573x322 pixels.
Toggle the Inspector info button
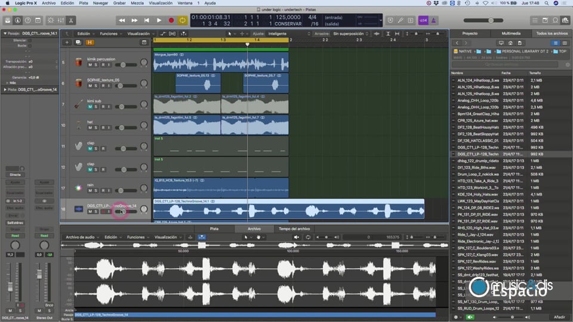[x=17, y=20]
